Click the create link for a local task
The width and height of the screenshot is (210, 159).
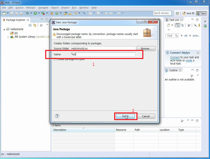189,60
